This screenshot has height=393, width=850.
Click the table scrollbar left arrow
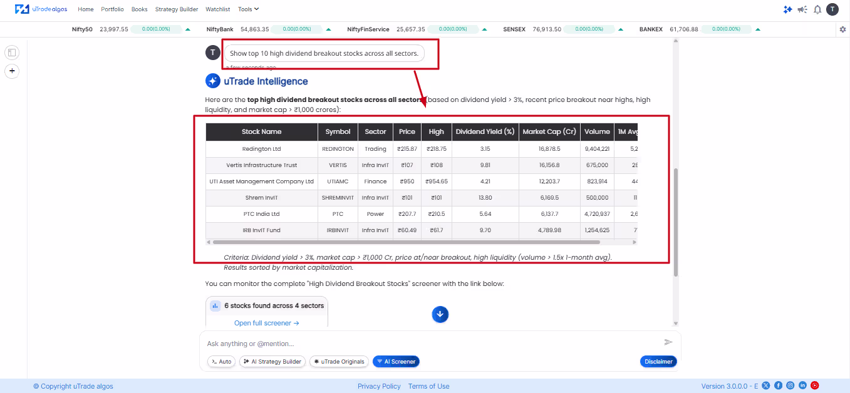click(209, 242)
